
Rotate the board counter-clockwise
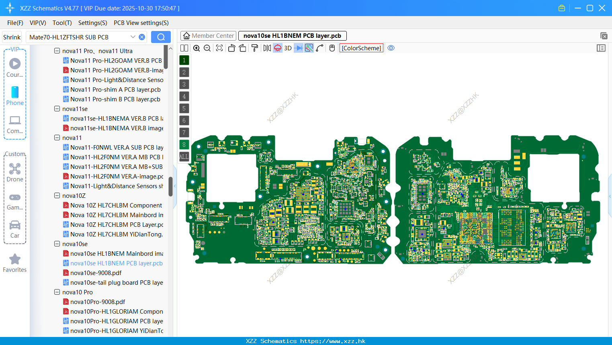click(x=231, y=48)
